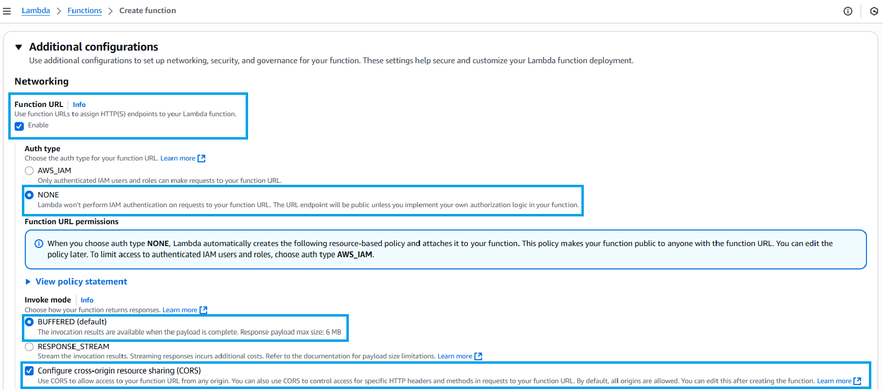Click the Create function breadcrumb text
883x390 pixels.
click(x=148, y=11)
